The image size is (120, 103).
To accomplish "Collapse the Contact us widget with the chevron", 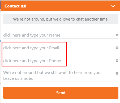I will [x=113, y=6].
